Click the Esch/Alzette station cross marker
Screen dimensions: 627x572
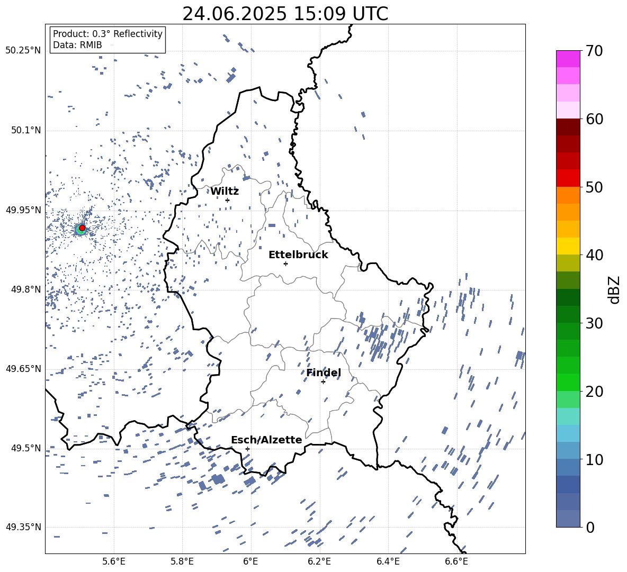247,449
